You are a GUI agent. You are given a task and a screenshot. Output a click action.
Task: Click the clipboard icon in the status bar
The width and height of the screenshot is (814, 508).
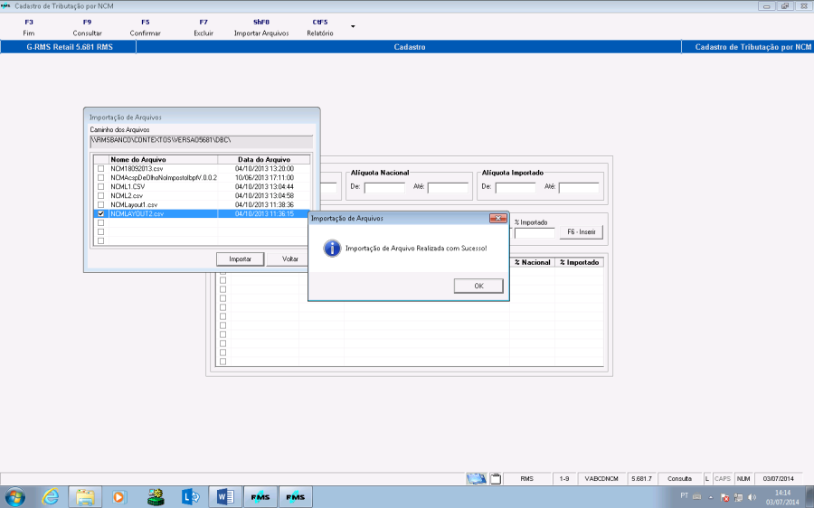pos(496,479)
